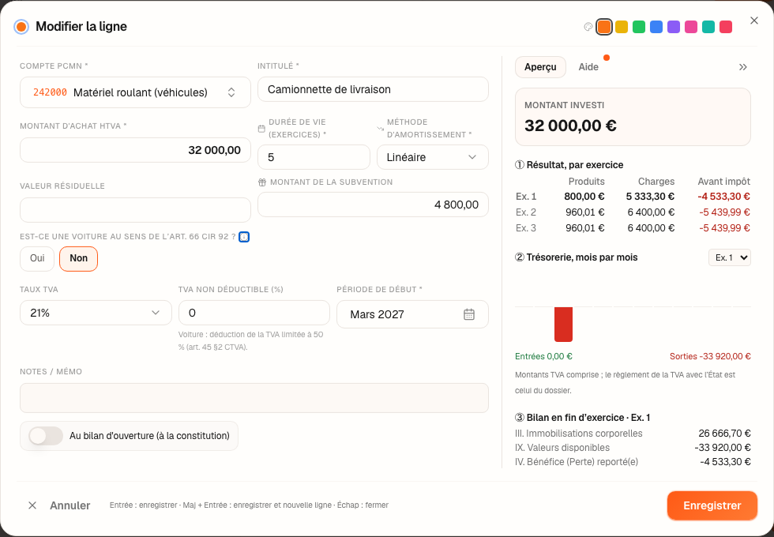Screen dimensions: 774x537
Task: Click the Montant de la subvention field
Action: [x=373, y=205]
